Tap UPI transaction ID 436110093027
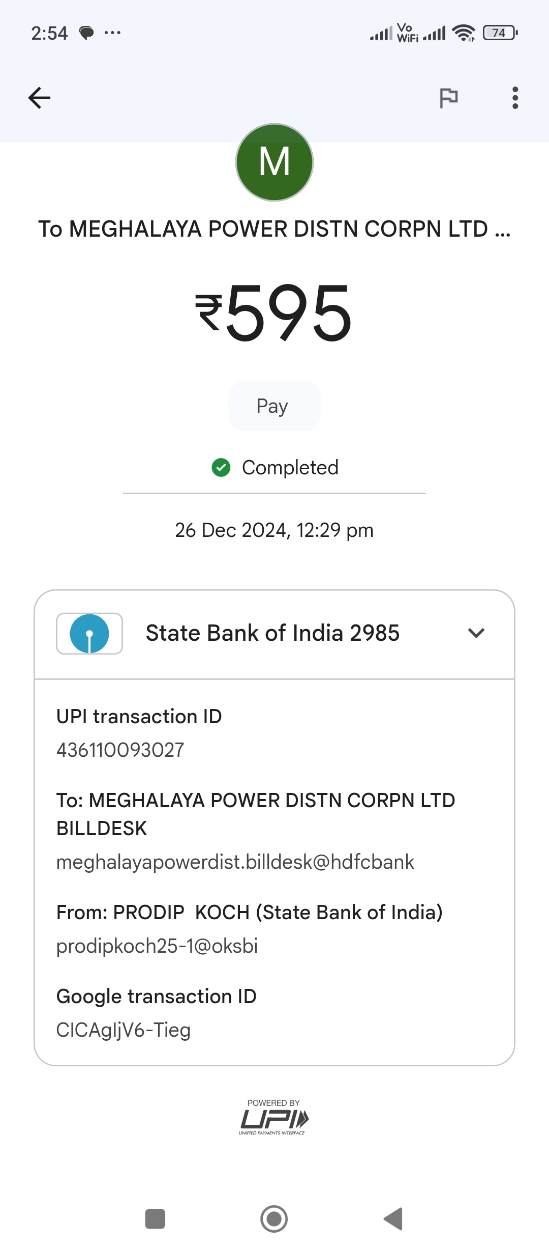The width and height of the screenshot is (549, 1252). (x=120, y=750)
